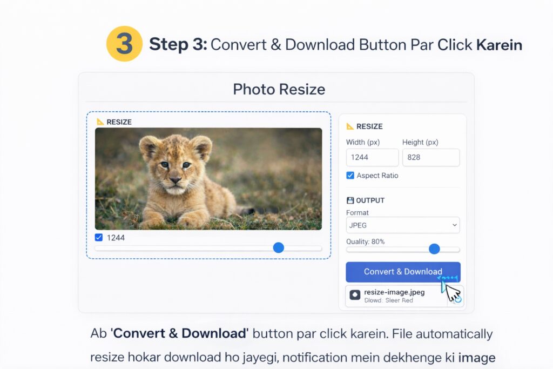Select the Photo Resize title tab

(x=278, y=89)
